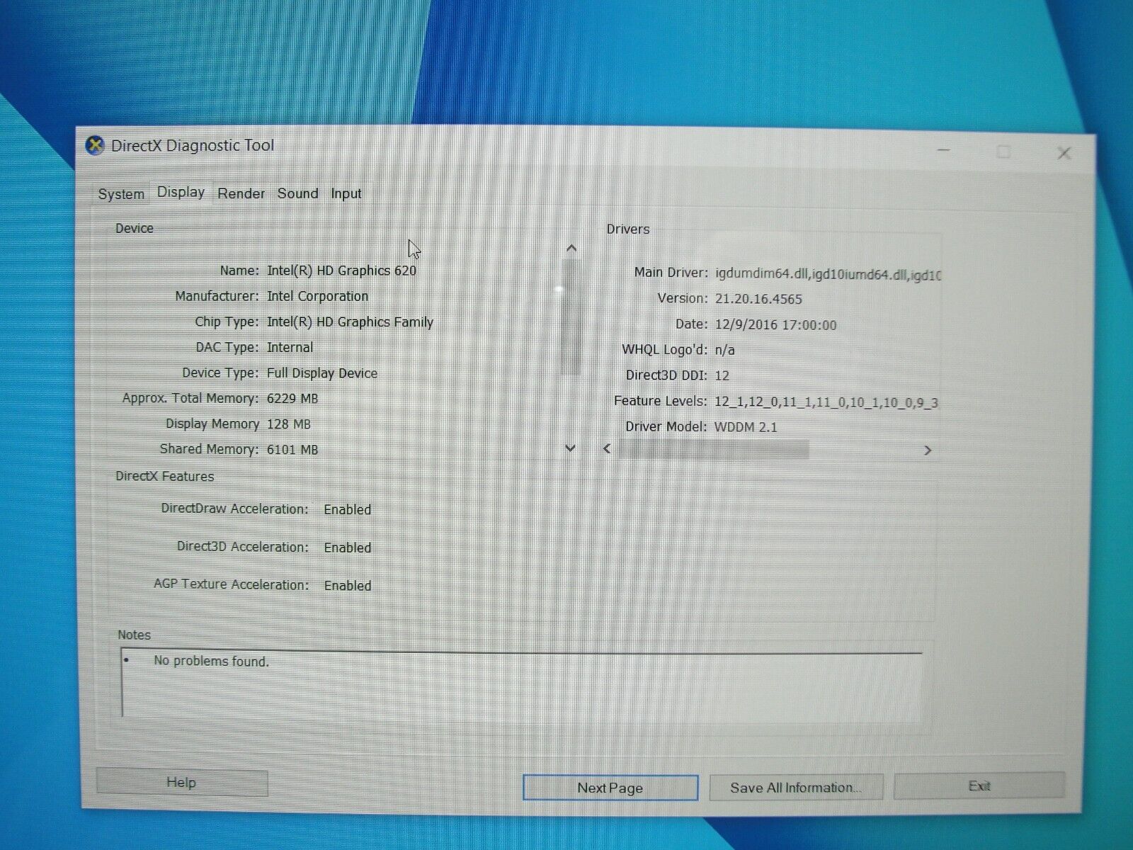Click the scroll up arrow on Device panel
Screen dimensions: 1133x850
pyautogui.click(x=571, y=248)
